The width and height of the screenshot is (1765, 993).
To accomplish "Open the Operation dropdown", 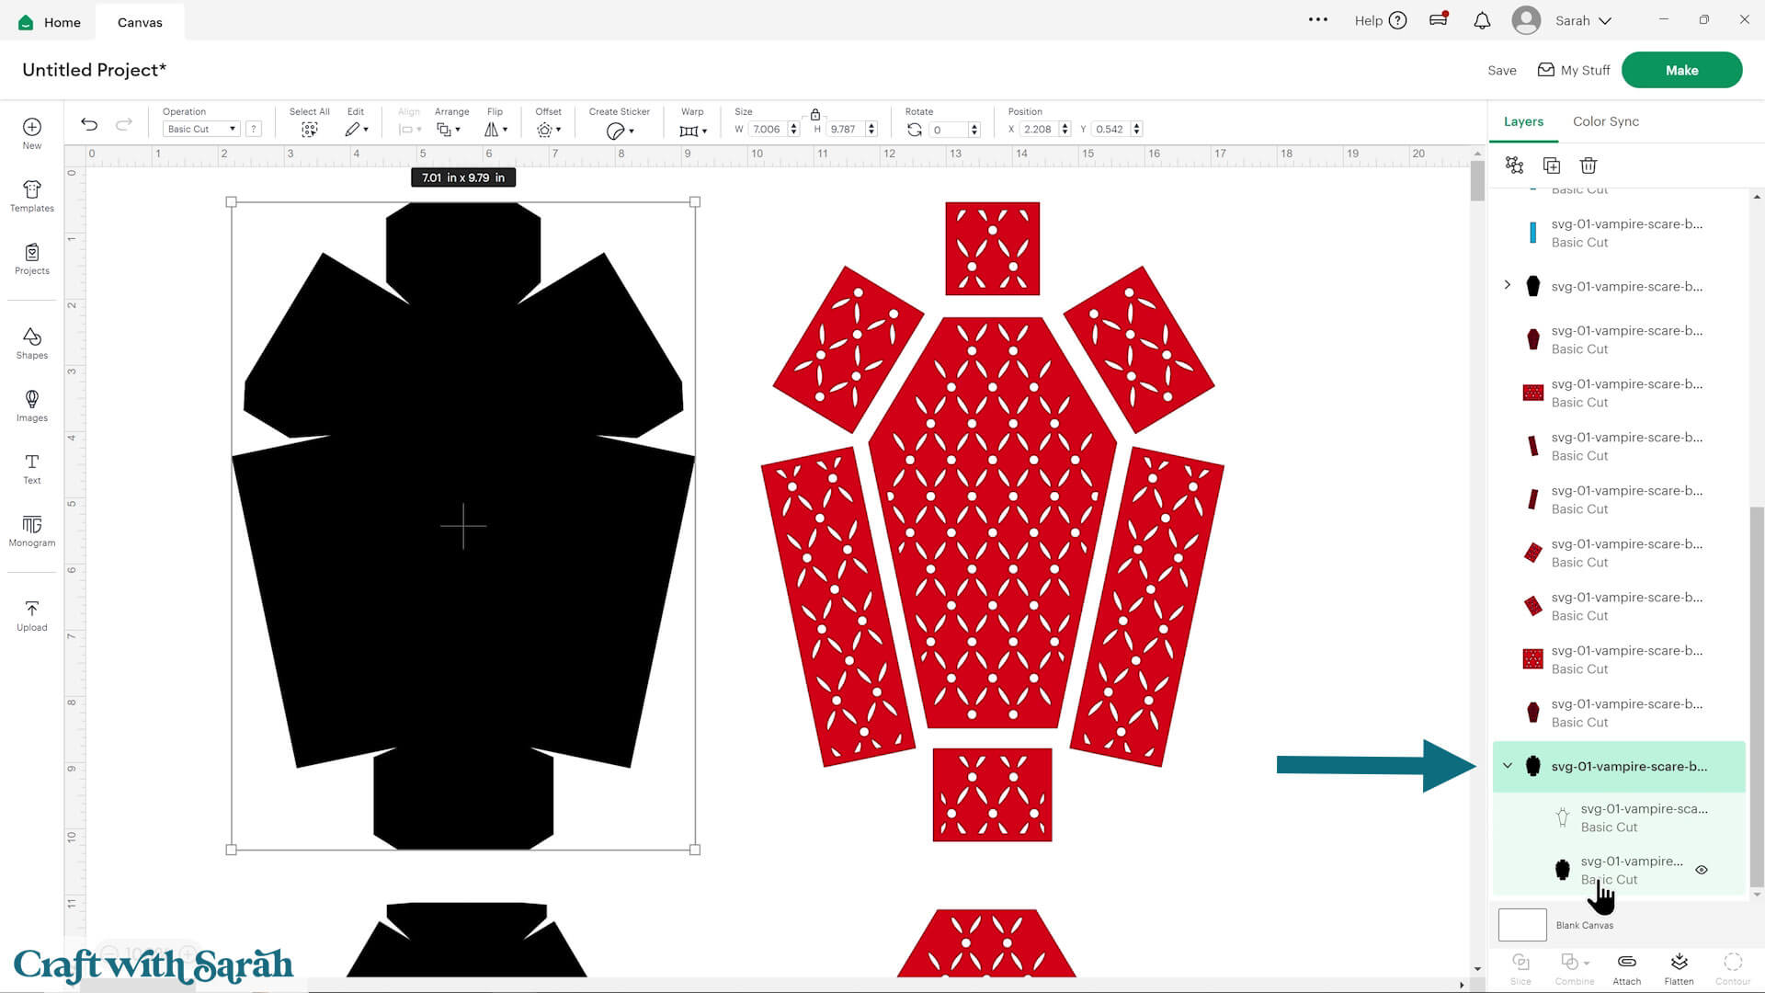I will pos(200,129).
